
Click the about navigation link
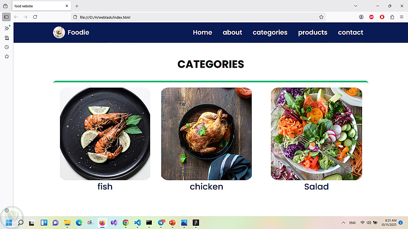(x=233, y=33)
